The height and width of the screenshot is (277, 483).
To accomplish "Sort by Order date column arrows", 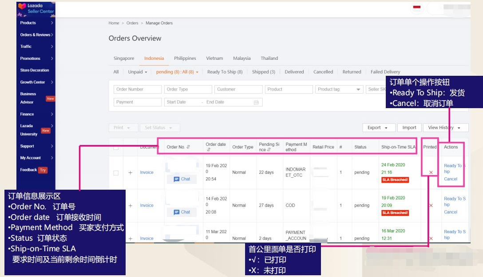I will (x=209, y=150).
